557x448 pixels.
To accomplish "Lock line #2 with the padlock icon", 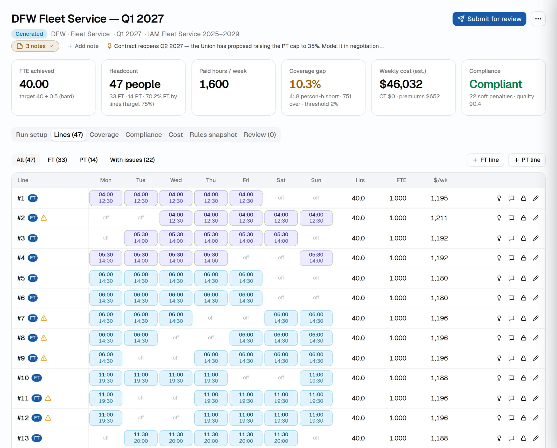I will point(524,218).
